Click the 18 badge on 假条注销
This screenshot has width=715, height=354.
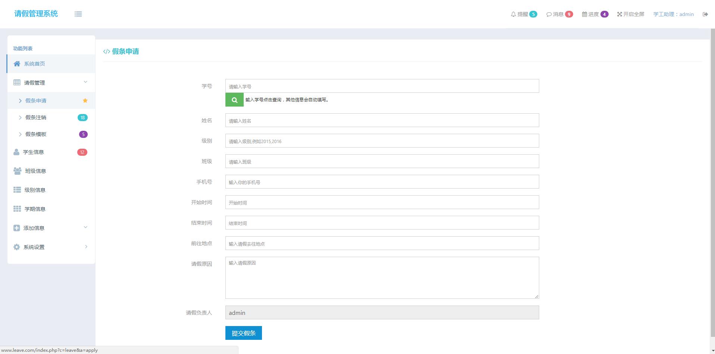[82, 117]
